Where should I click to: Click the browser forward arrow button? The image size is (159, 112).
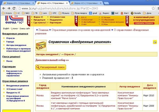tap(8, 8)
